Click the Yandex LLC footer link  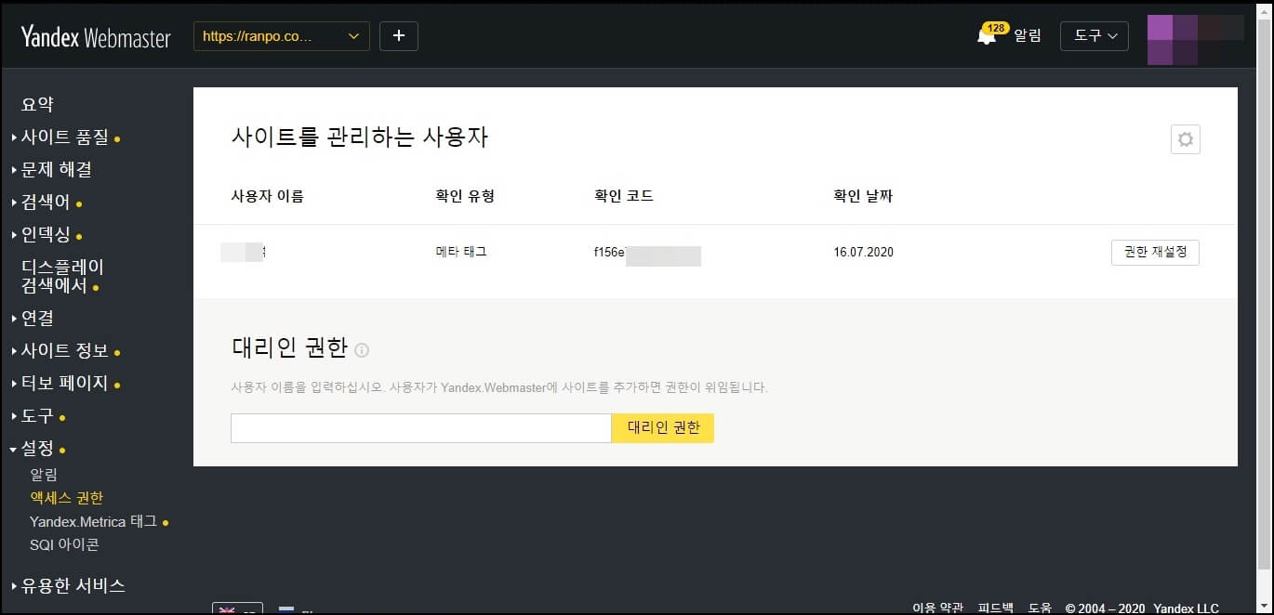coord(1186,608)
